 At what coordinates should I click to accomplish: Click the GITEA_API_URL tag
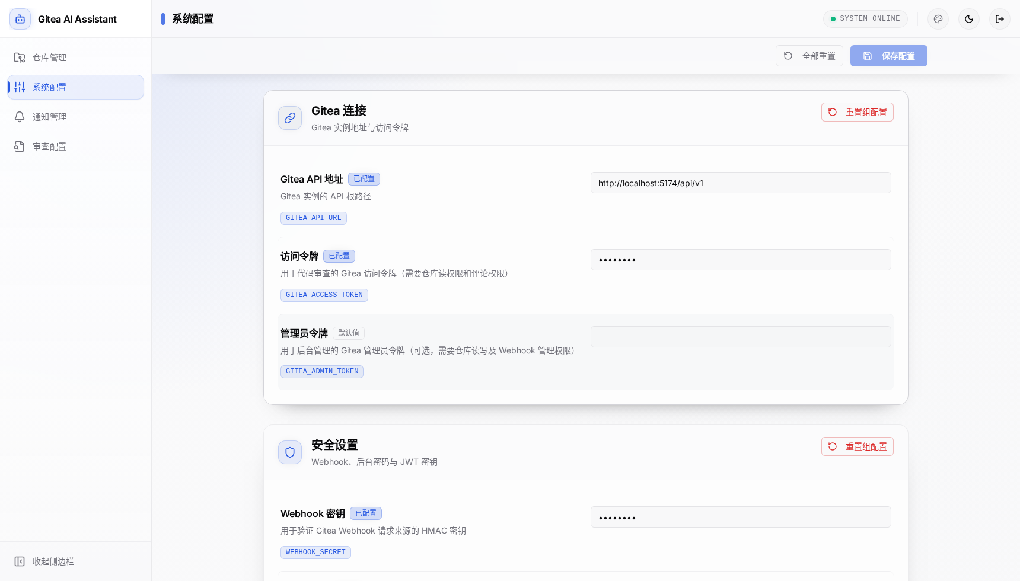(x=314, y=218)
